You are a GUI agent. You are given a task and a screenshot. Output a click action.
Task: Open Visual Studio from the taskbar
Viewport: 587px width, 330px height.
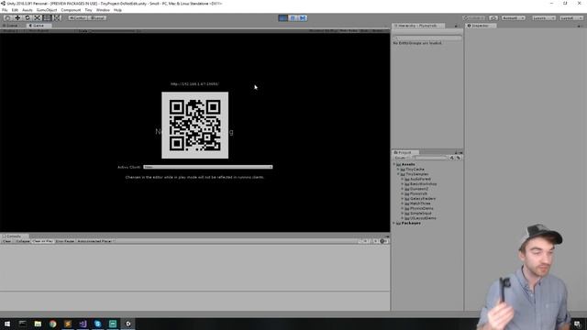coord(83,324)
